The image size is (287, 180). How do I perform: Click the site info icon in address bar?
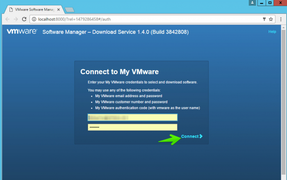click(34, 19)
